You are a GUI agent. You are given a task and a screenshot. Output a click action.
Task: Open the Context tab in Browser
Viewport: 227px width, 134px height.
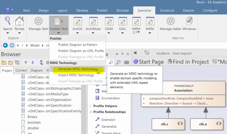(21, 70)
